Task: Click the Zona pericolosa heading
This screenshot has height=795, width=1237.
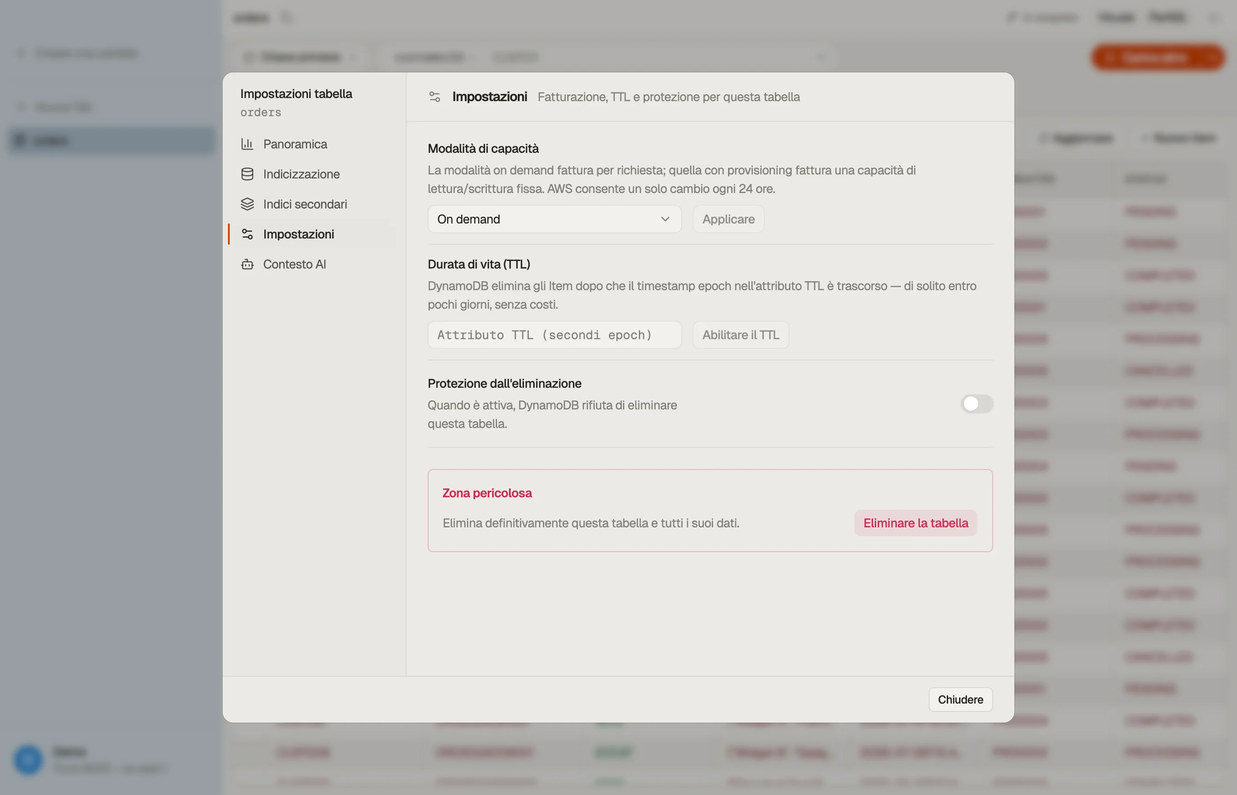Action: coord(487,493)
